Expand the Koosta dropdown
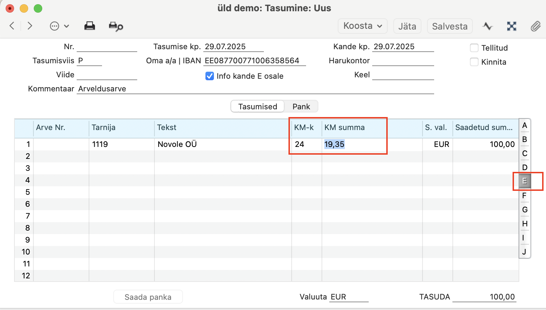The width and height of the screenshot is (546, 310). [x=363, y=26]
